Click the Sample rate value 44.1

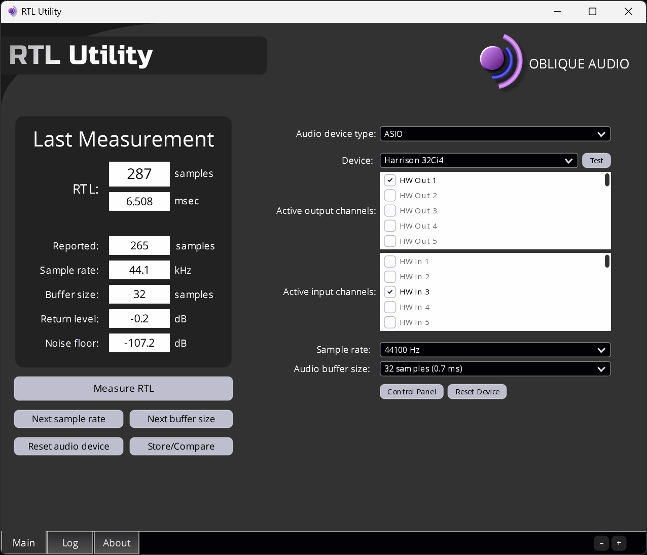pos(139,270)
